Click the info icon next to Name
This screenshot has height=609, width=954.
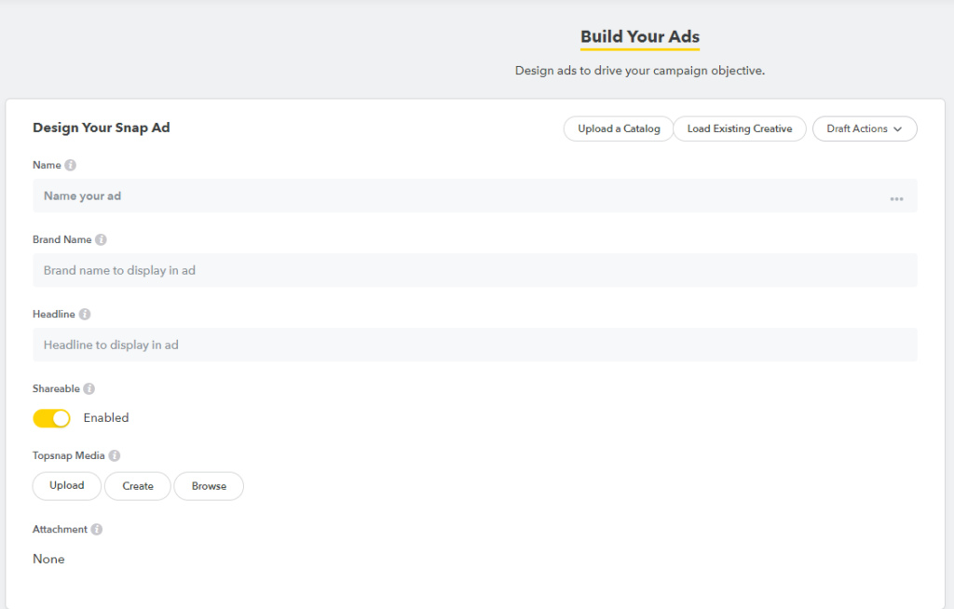click(71, 166)
